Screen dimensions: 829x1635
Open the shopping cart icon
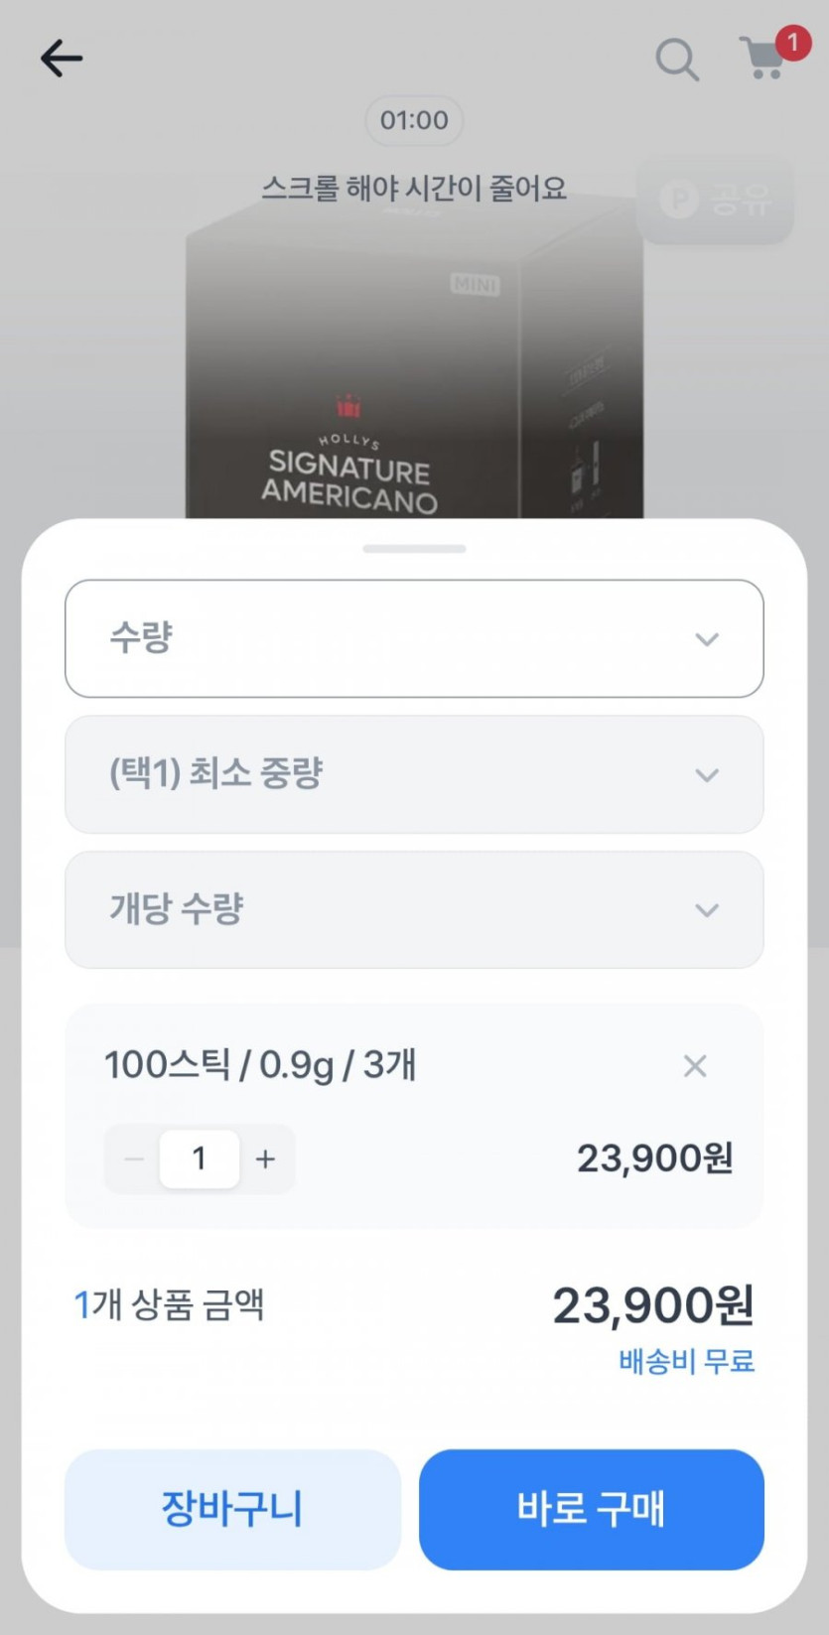tap(763, 59)
